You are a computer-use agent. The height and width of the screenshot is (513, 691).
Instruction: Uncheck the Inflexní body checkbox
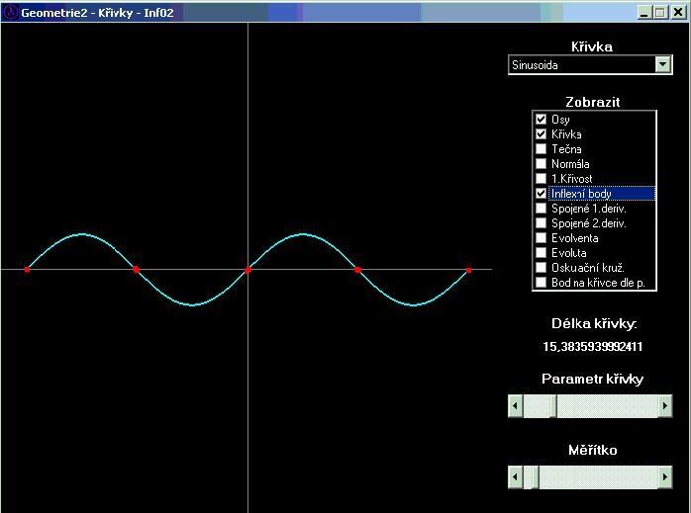coord(541,193)
